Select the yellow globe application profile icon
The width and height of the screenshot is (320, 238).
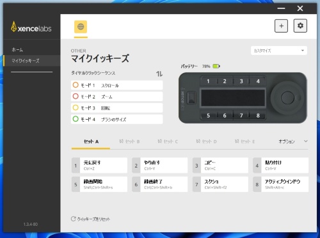pos(81,27)
